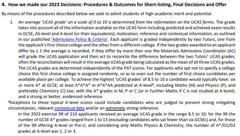
Task: Open the 'Admissions Policy & Criteria' link
Action: pyautogui.click(x=80, y=39)
